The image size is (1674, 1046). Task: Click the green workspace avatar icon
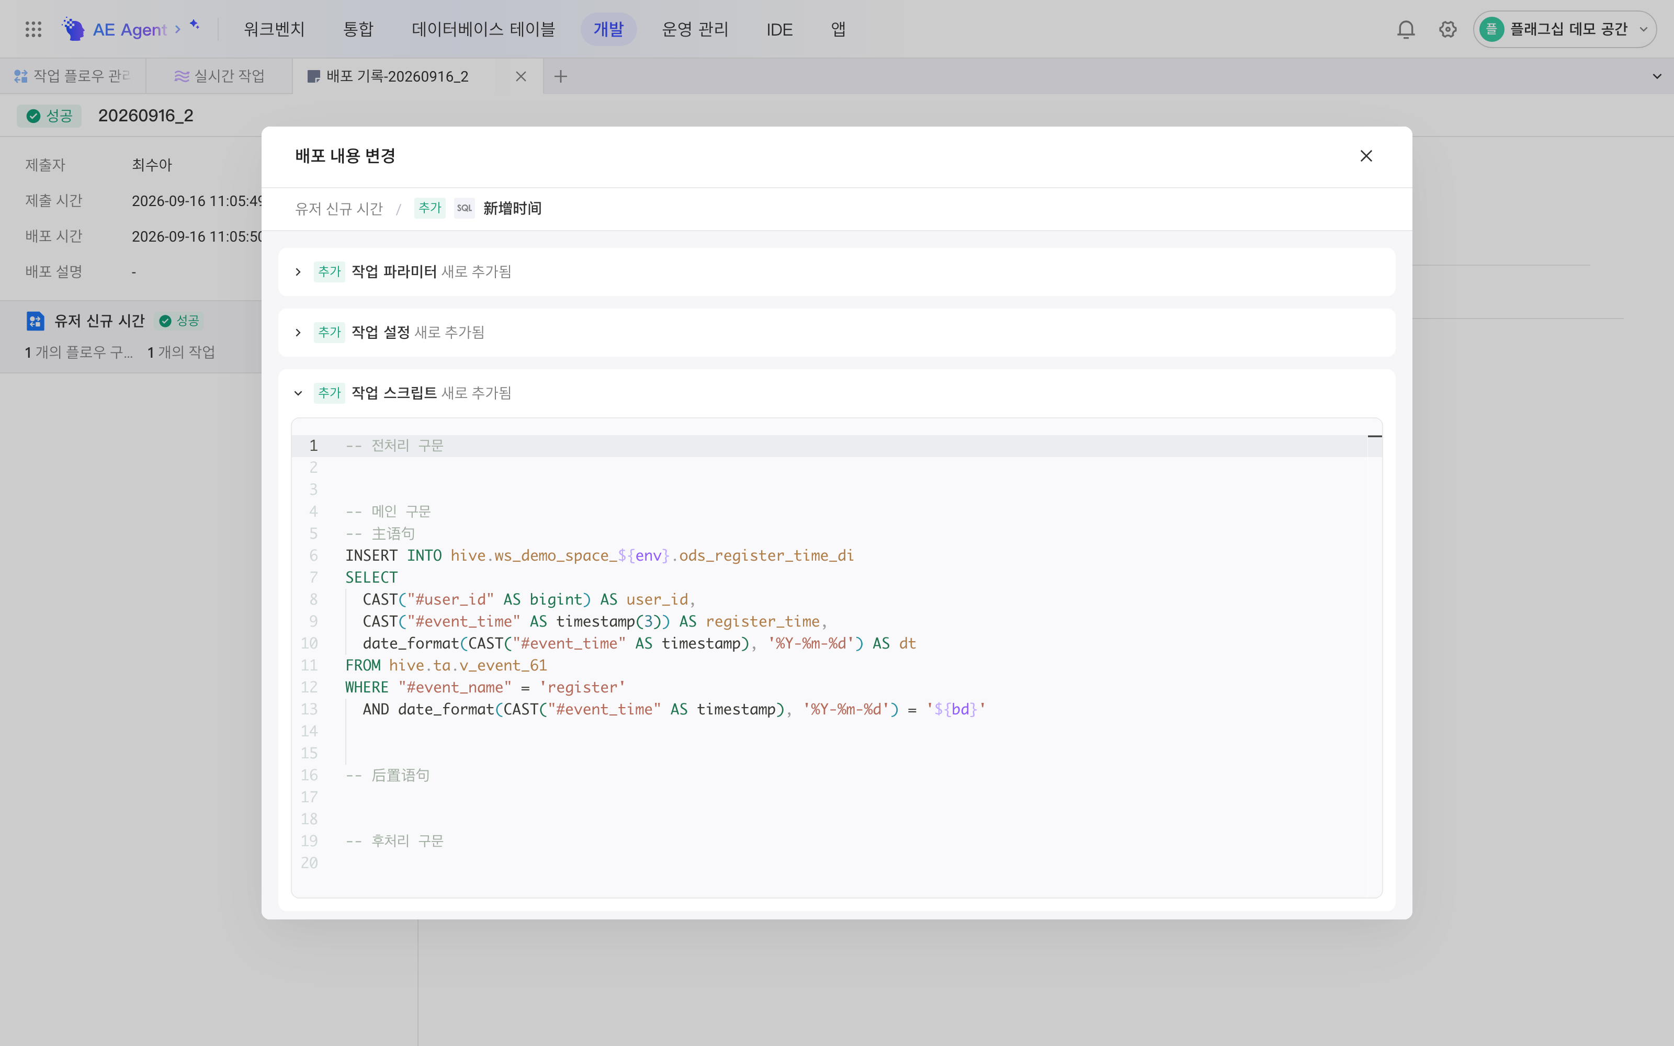coord(1491,29)
